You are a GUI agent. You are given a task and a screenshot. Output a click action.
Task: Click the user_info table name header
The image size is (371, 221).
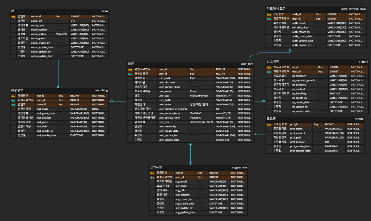(x=247, y=64)
